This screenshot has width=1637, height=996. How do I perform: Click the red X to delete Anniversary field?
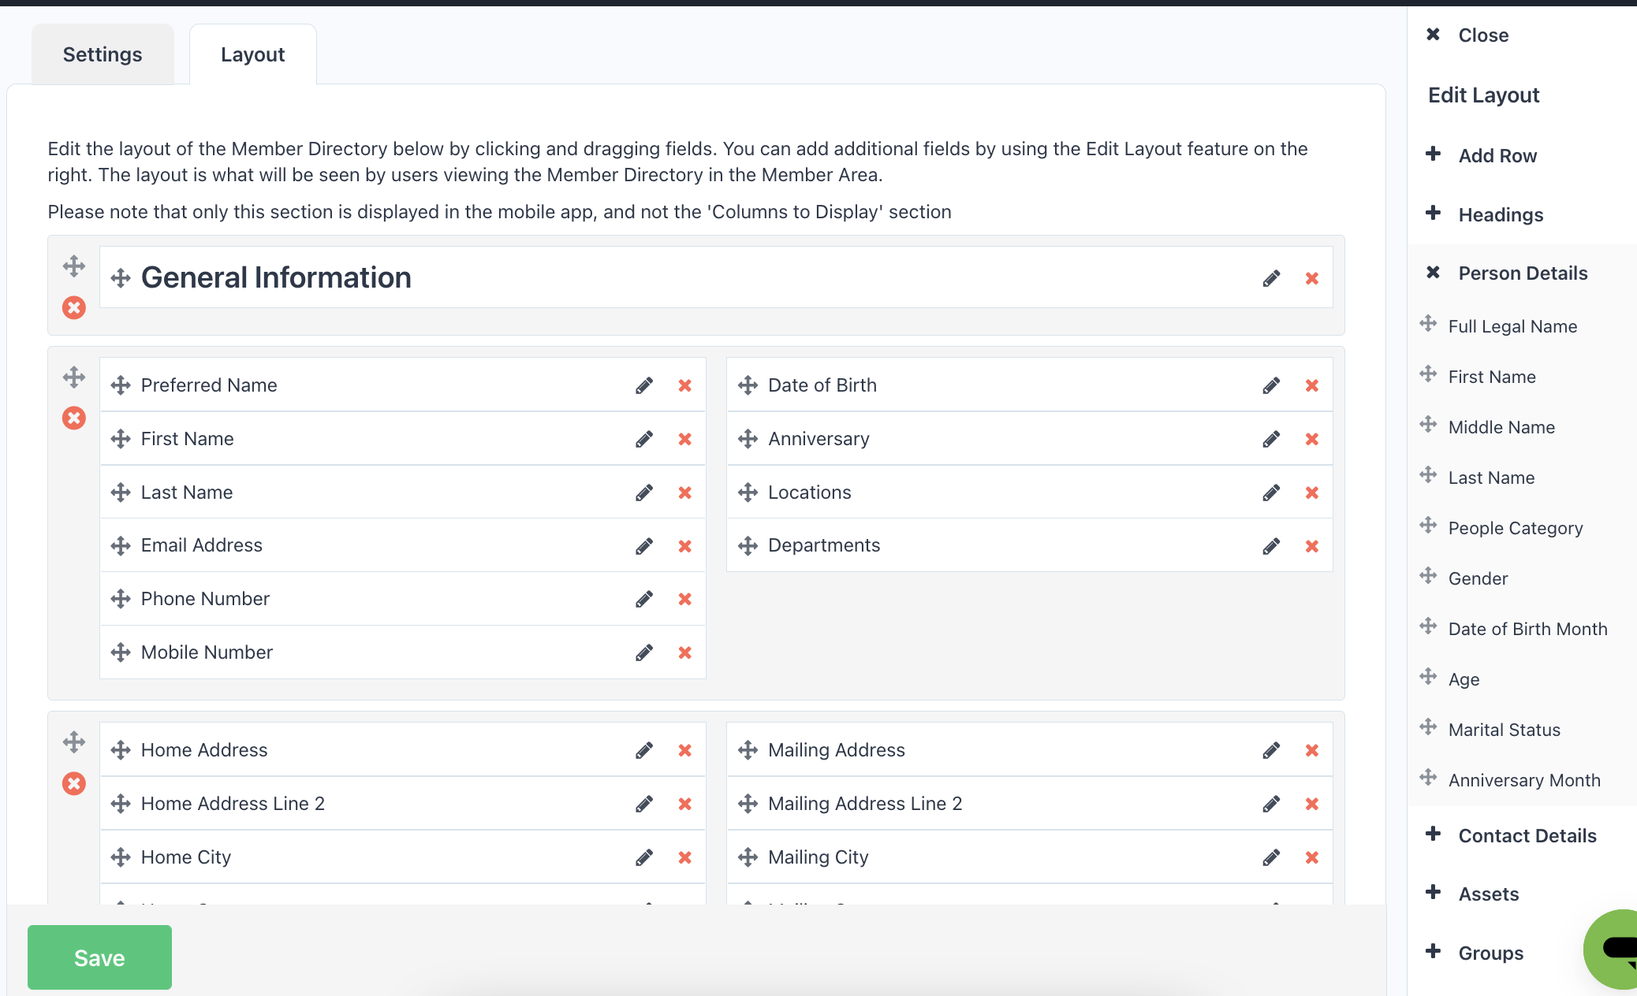click(1311, 439)
